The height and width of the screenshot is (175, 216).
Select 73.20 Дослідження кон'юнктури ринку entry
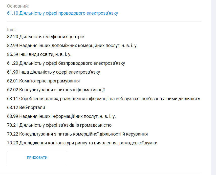pos(82,143)
